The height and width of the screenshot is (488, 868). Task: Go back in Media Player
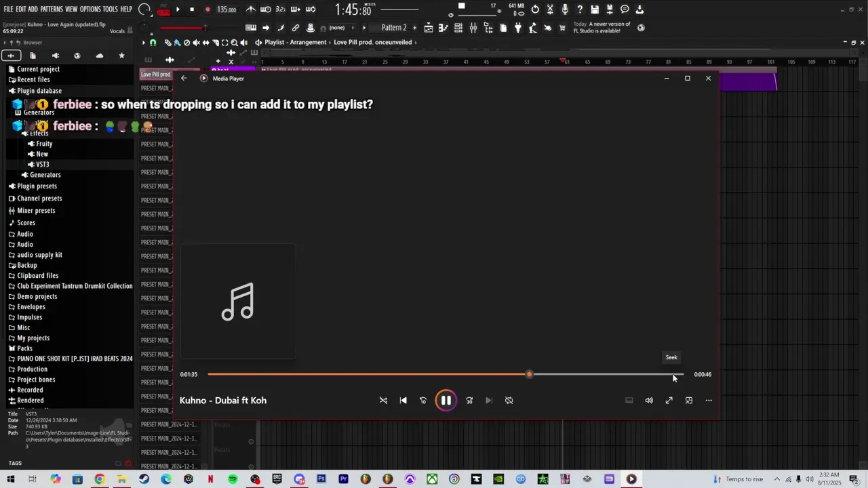pos(184,79)
